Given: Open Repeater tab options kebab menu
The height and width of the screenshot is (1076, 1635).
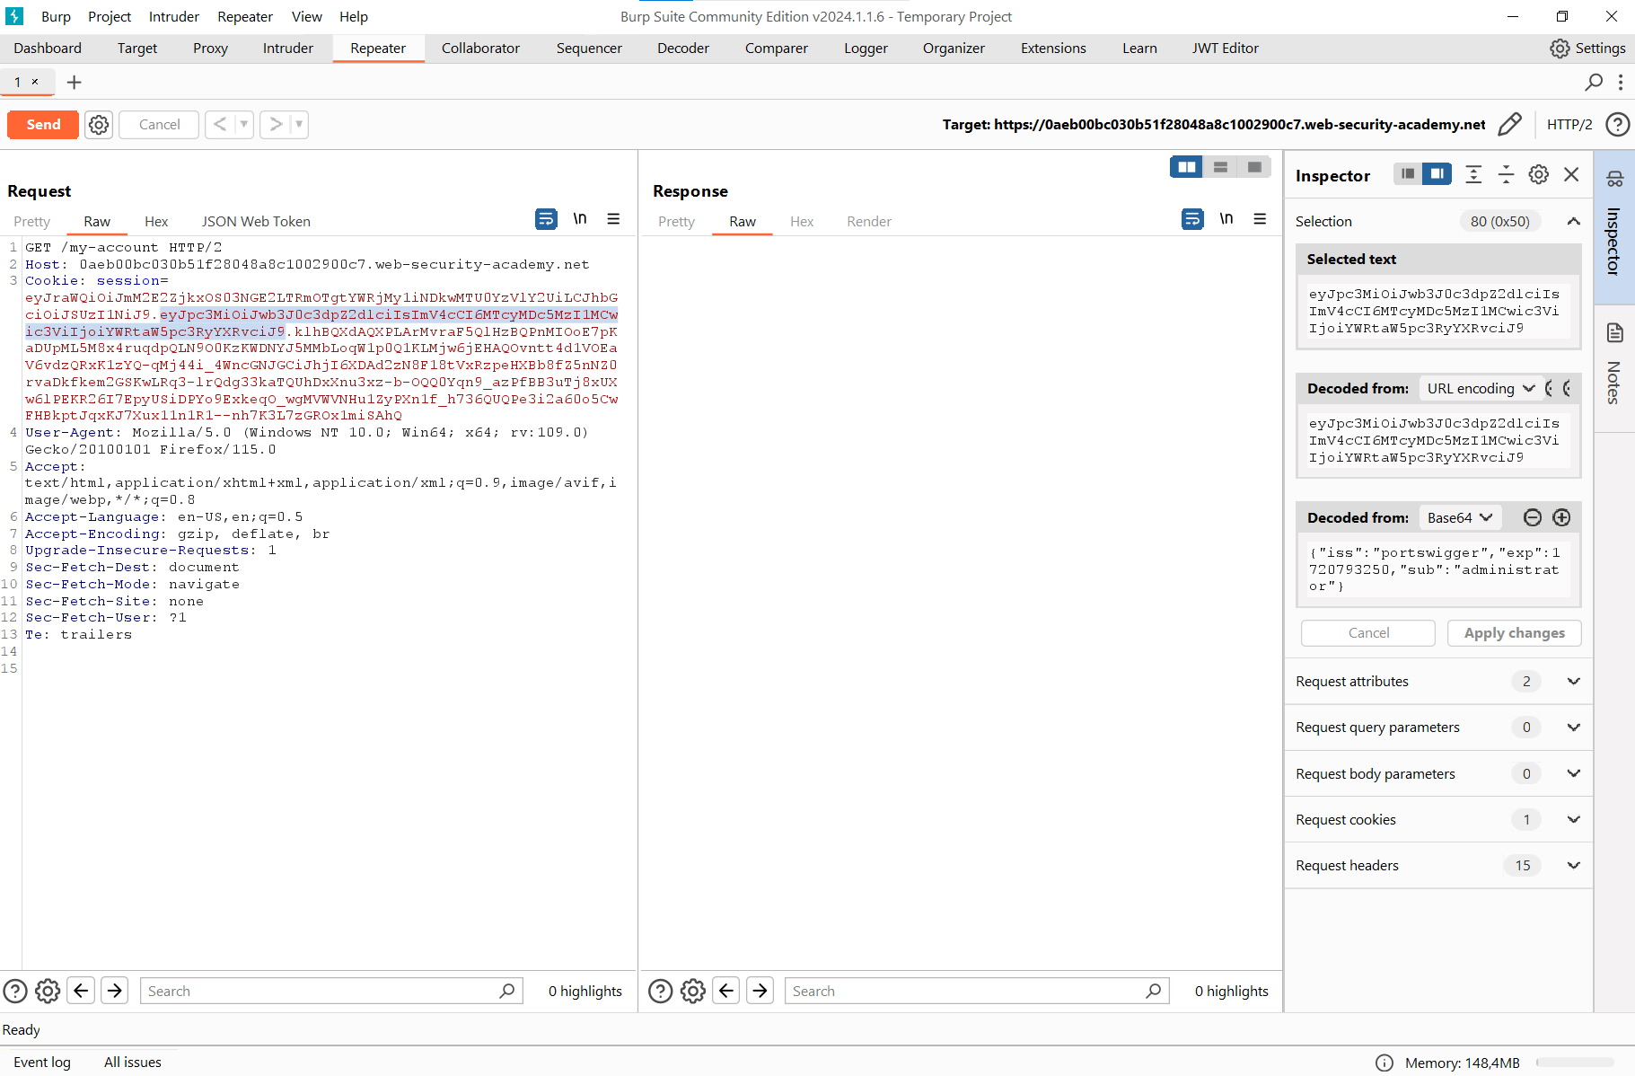Looking at the screenshot, I should click(1621, 83).
